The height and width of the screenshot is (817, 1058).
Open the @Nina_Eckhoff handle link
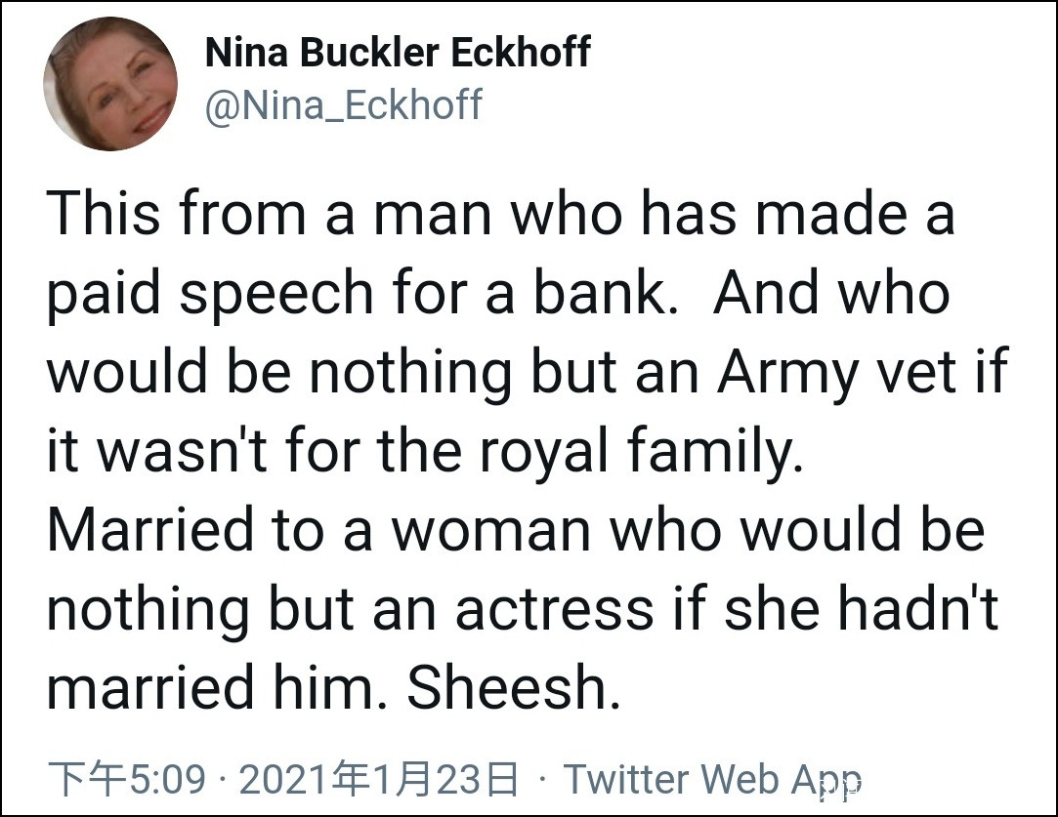(x=343, y=103)
